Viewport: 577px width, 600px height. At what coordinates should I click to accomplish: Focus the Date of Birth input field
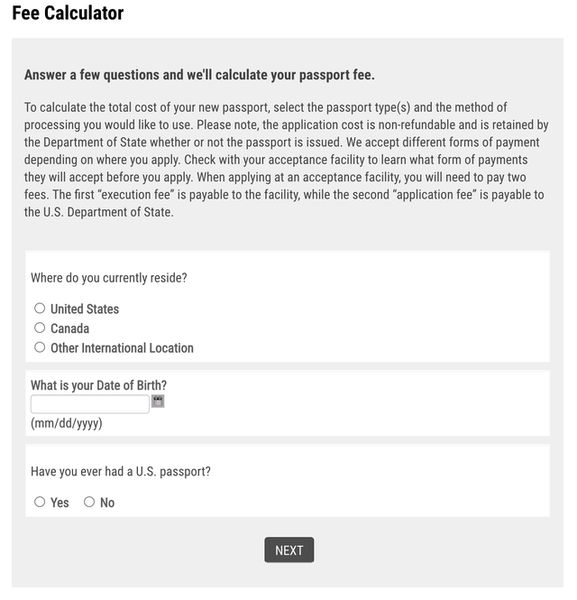coord(89,404)
